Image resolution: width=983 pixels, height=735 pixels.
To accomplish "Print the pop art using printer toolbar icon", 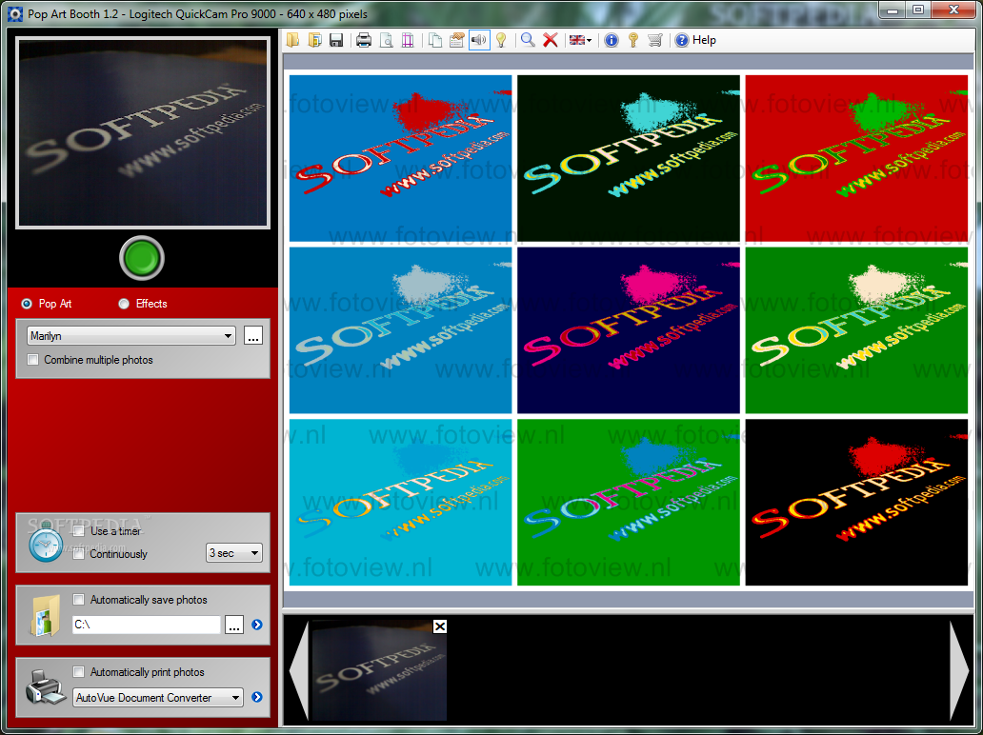I will 364,40.
